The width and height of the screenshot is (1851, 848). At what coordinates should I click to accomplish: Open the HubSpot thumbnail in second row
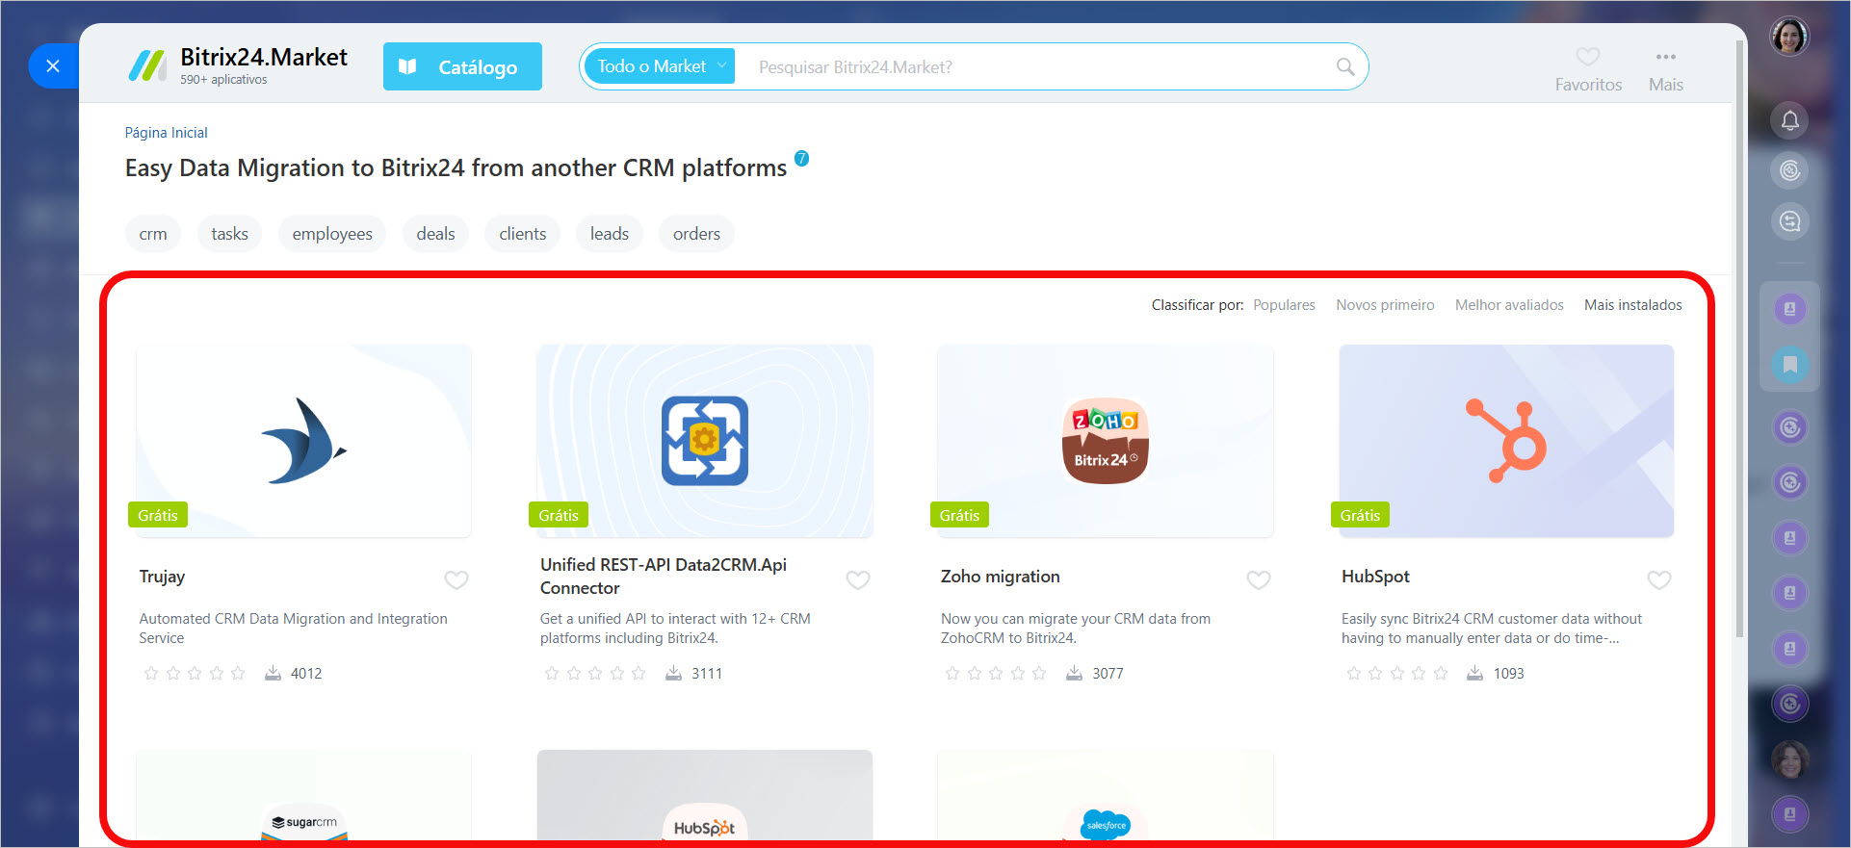point(705,796)
